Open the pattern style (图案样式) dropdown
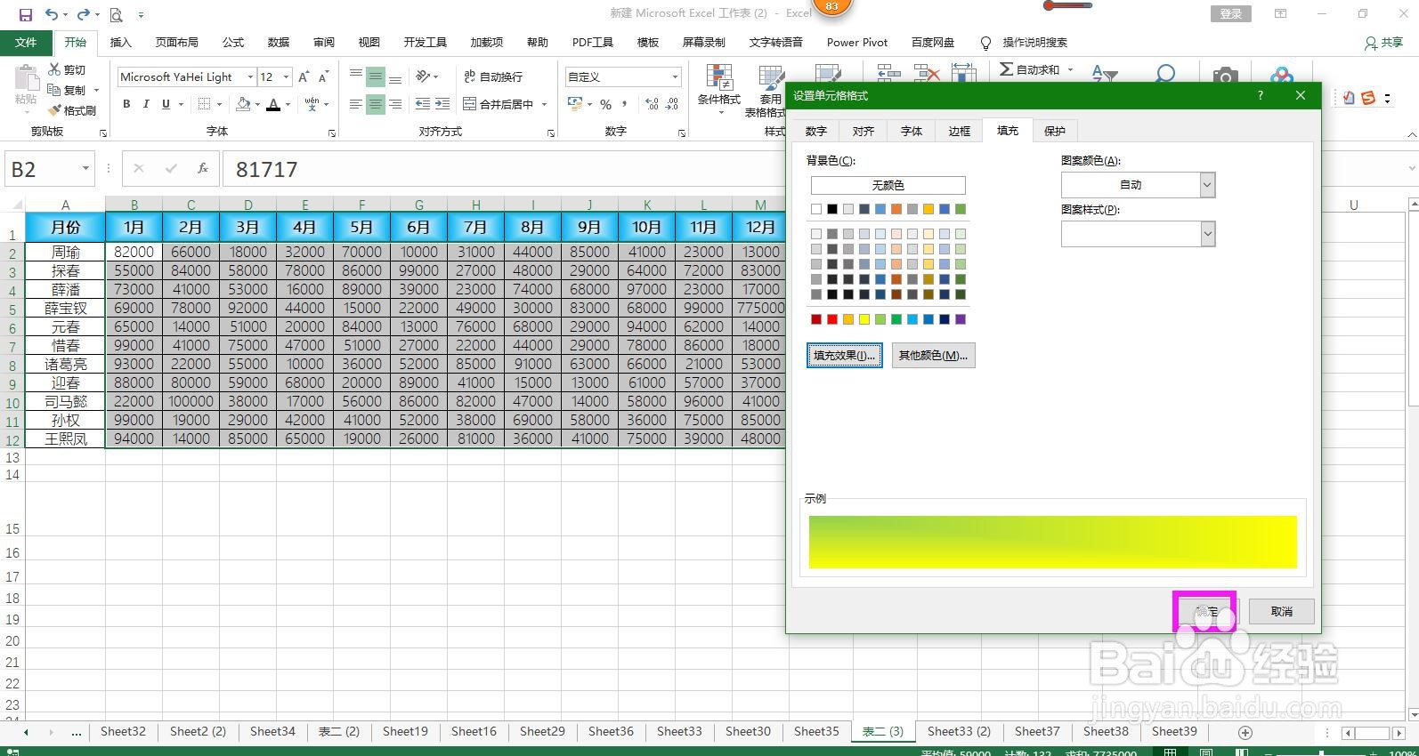Image resolution: width=1419 pixels, height=756 pixels. pos(1207,234)
